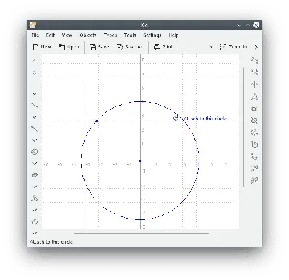The image size is (289, 280).
Task: Select the point tool in left toolbar
Action: tap(35, 61)
